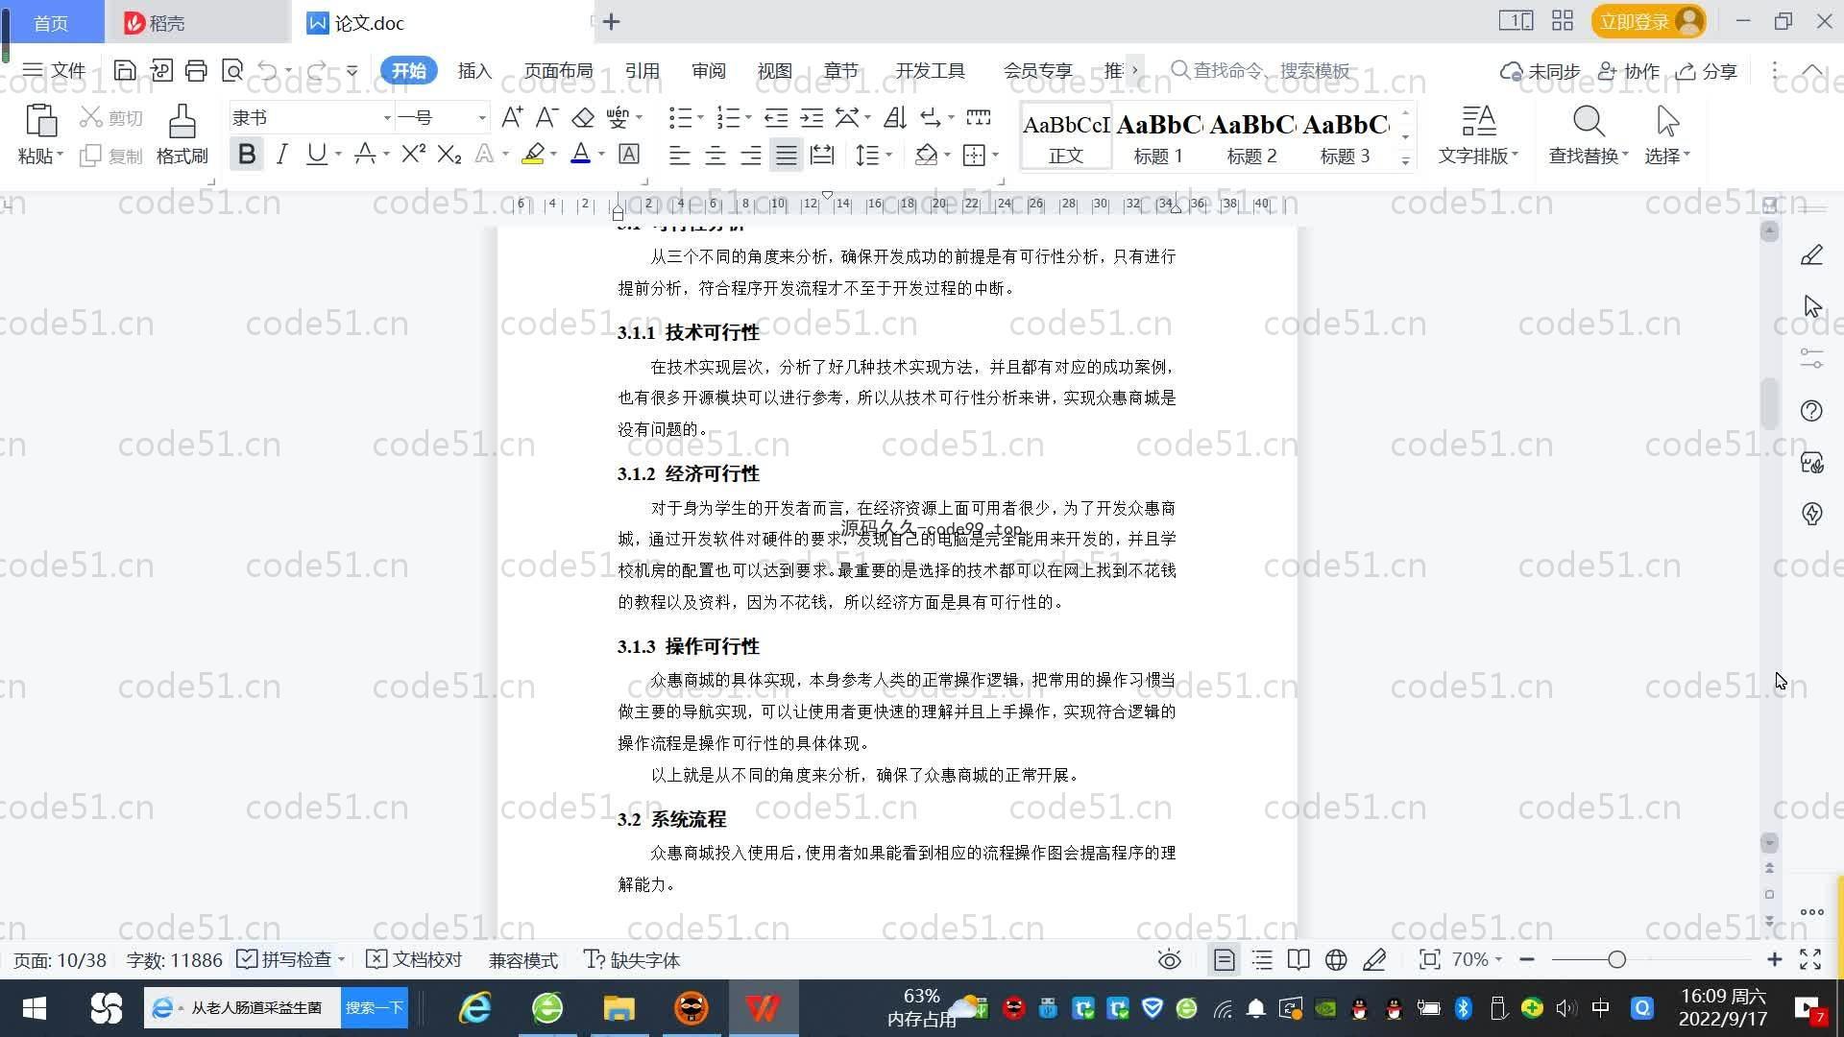Click the highlight color swatch
1844x1037 pixels.
(x=533, y=154)
